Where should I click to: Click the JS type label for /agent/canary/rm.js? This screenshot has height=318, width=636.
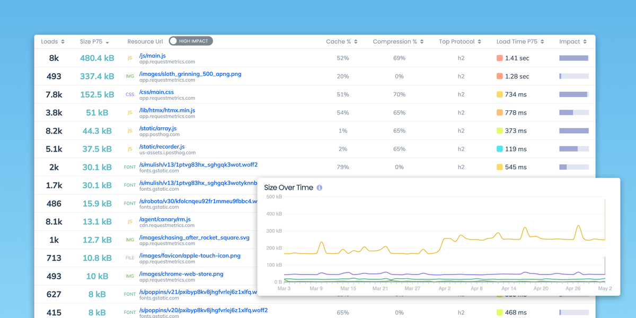point(130,222)
